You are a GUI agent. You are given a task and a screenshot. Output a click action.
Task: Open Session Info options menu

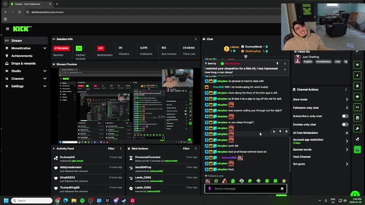[196, 39]
